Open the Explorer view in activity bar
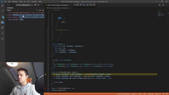This screenshot has width=169, height=95. (2, 6)
